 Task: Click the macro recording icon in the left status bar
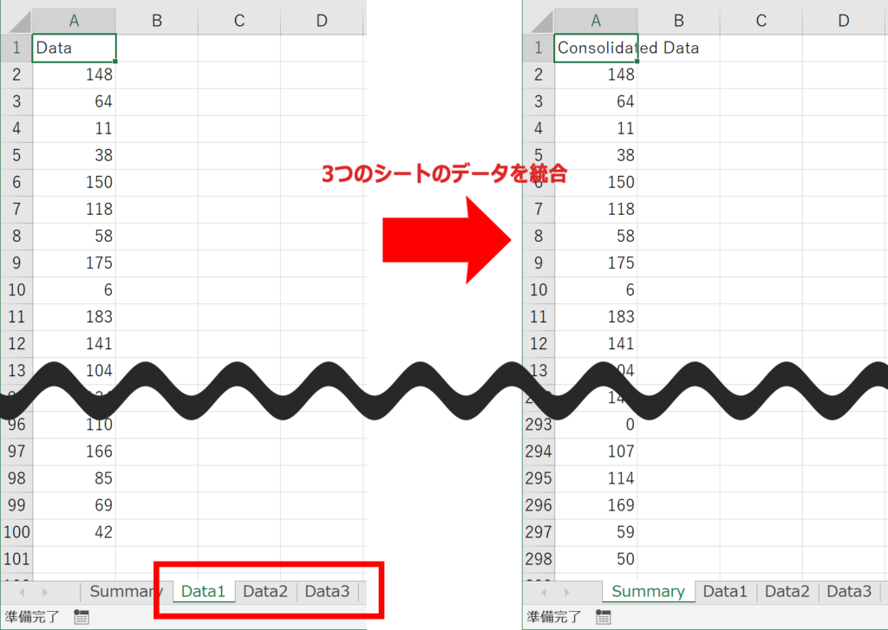pyautogui.click(x=82, y=617)
